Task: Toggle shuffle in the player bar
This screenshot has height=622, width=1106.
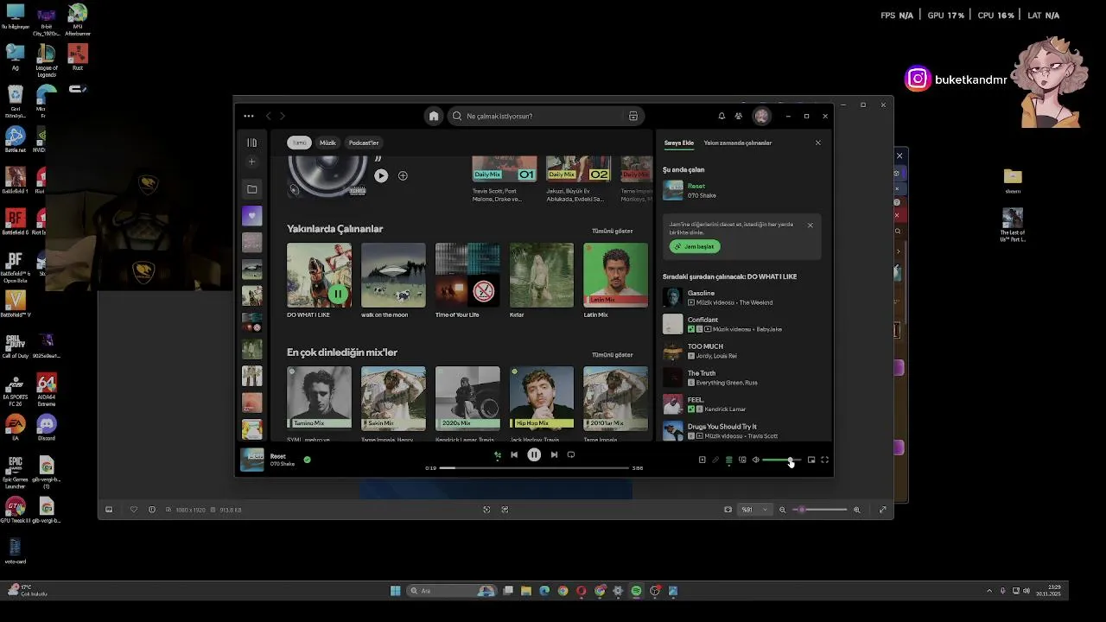Action: click(497, 454)
